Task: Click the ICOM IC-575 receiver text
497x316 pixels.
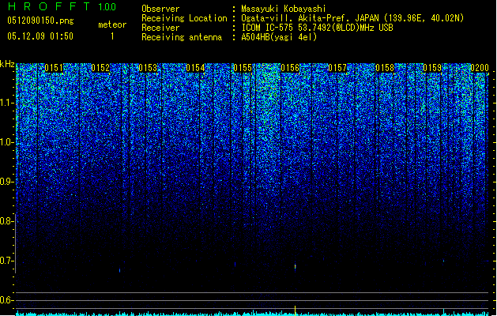Action: coord(317,28)
